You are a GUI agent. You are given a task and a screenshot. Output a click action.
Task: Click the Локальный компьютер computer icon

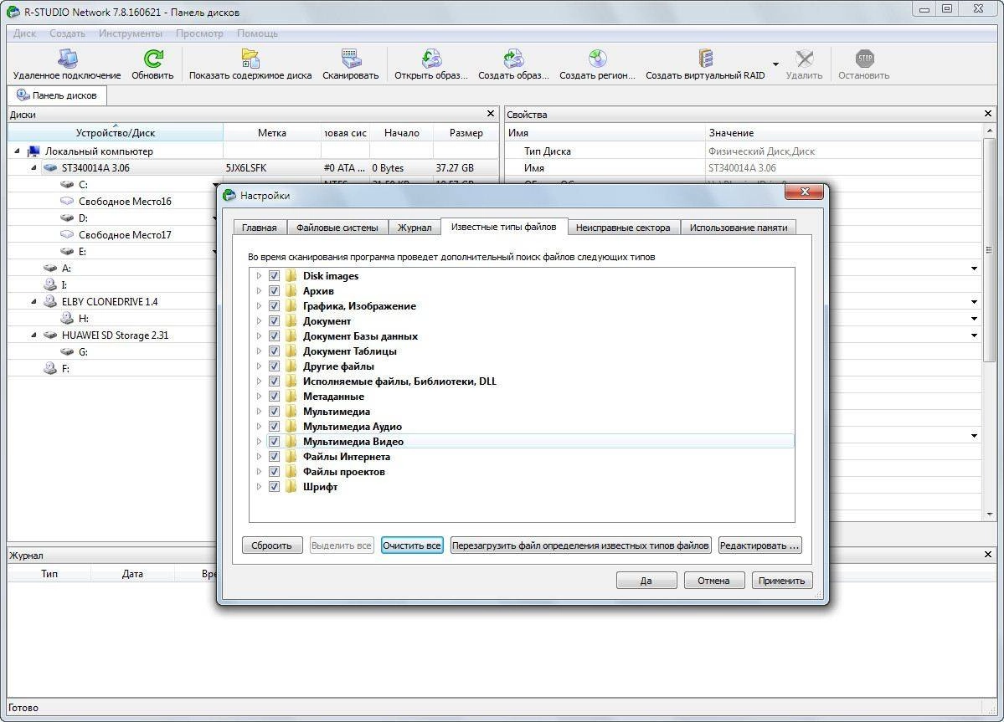coord(33,151)
